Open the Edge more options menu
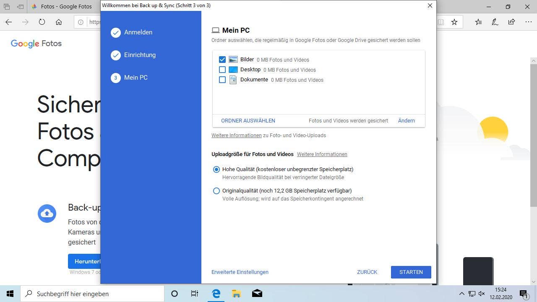The width and height of the screenshot is (537, 302). tap(529, 22)
